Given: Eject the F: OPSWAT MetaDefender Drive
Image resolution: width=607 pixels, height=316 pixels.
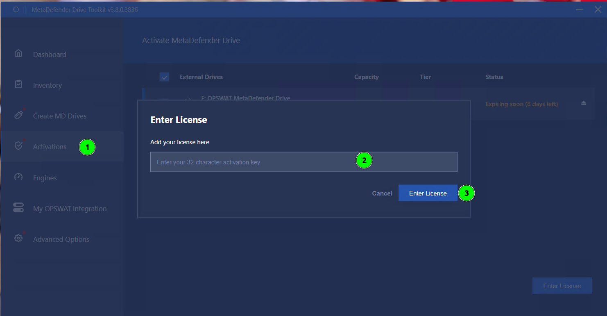Looking at the screenshot, I should [583, 103].
